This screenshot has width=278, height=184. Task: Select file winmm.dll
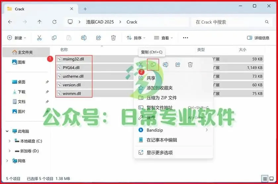[72, 93]
